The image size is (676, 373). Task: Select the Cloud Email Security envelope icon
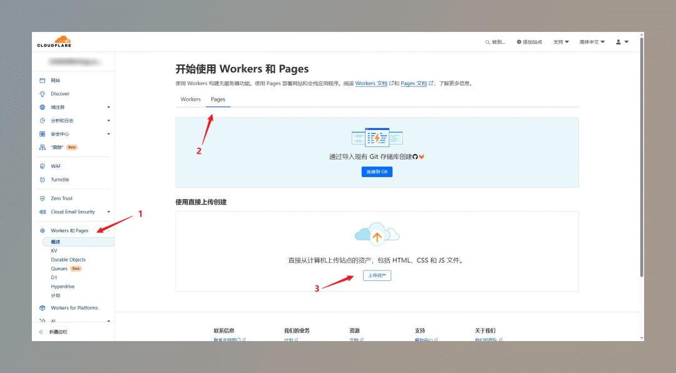43,212
